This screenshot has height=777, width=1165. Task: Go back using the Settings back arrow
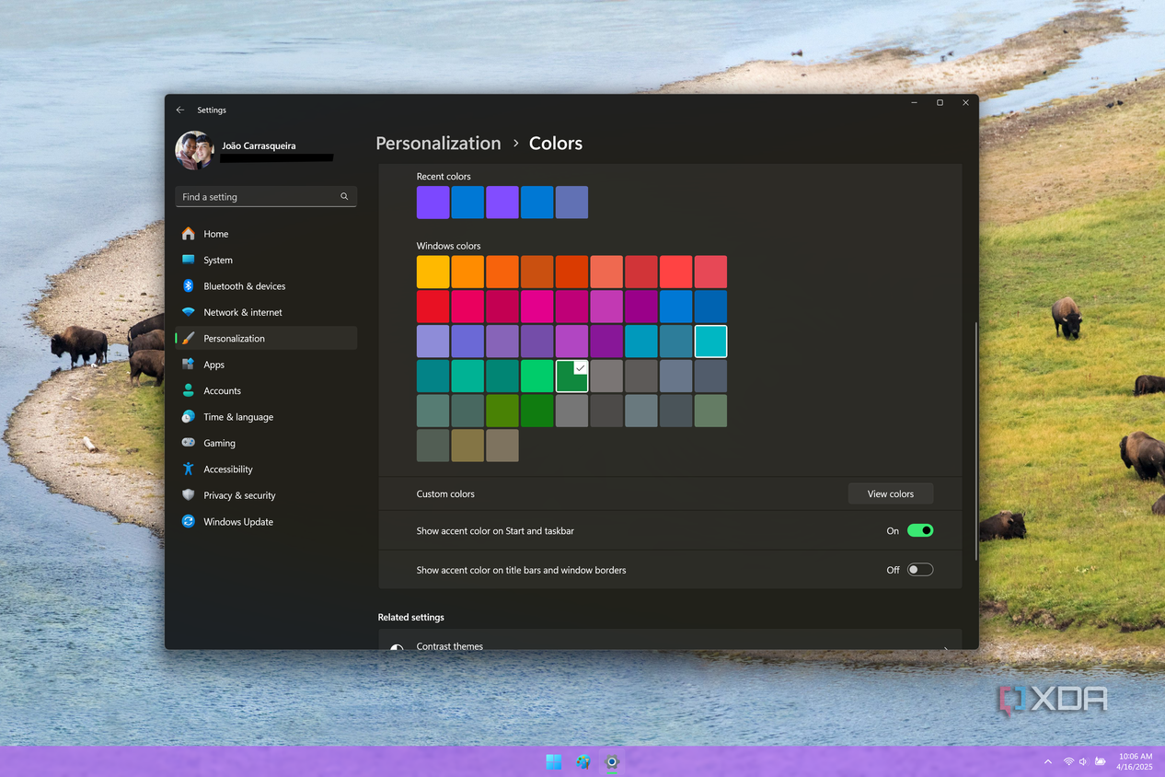(180, 110)
